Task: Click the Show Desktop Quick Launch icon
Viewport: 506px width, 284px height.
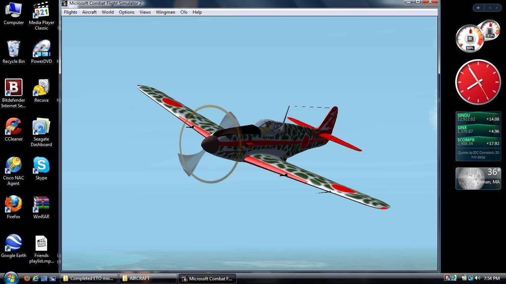Action: coord(44,278)
